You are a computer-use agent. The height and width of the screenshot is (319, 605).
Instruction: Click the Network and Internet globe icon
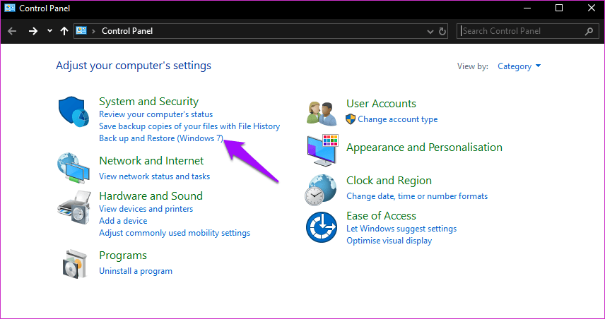click(x=74, y=168)
